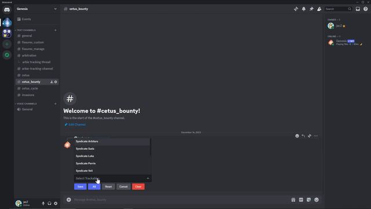This screenshot has width=371, height=209.
Task: Click the All button
Action: click(x=94, y=187)
